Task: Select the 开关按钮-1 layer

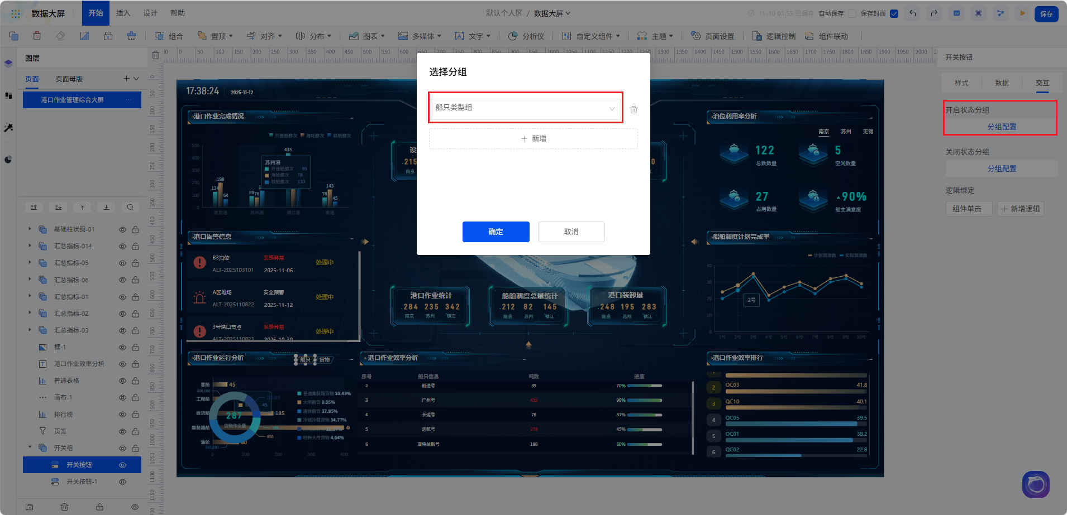Action: (x=82, y=482)
